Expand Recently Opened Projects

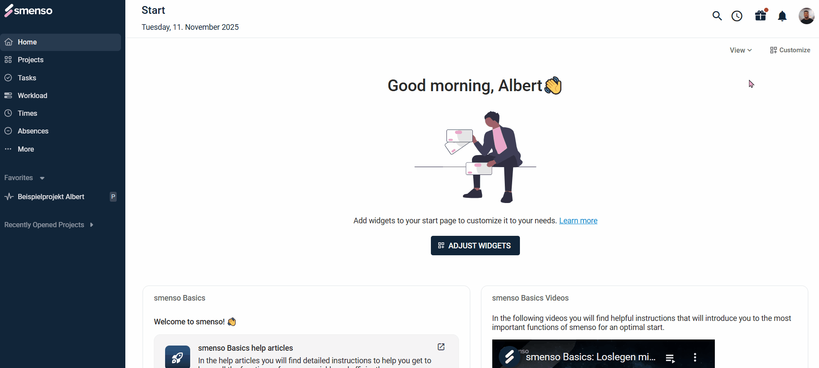[49, 225]
